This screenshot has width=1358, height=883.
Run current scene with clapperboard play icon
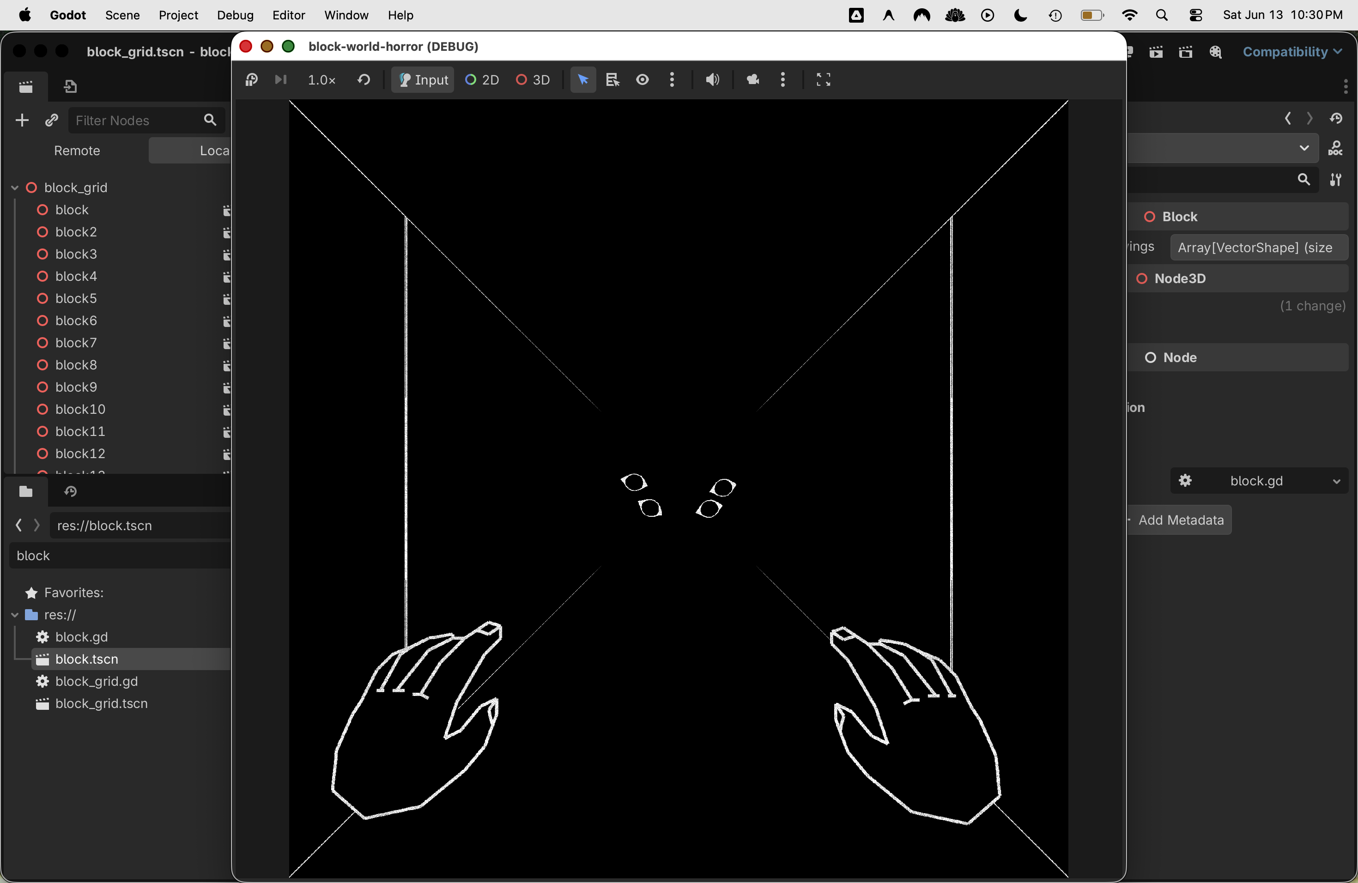(1156, 52)
